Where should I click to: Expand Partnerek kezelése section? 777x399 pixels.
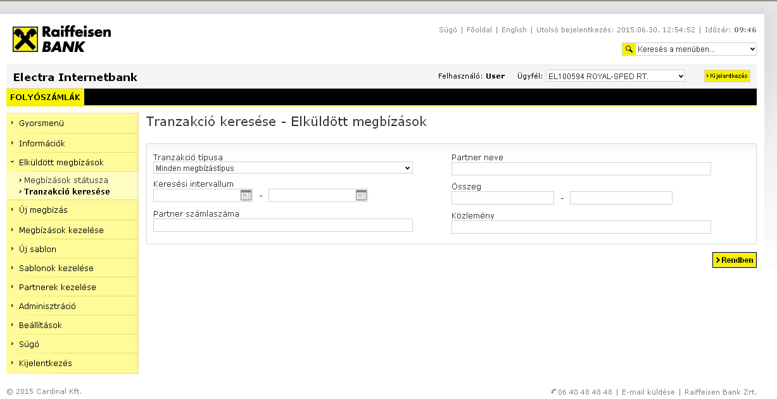[72, 287]
